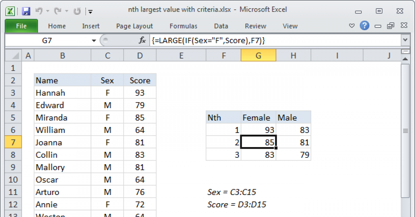Select the Name header cell

[x=63, y=81]
